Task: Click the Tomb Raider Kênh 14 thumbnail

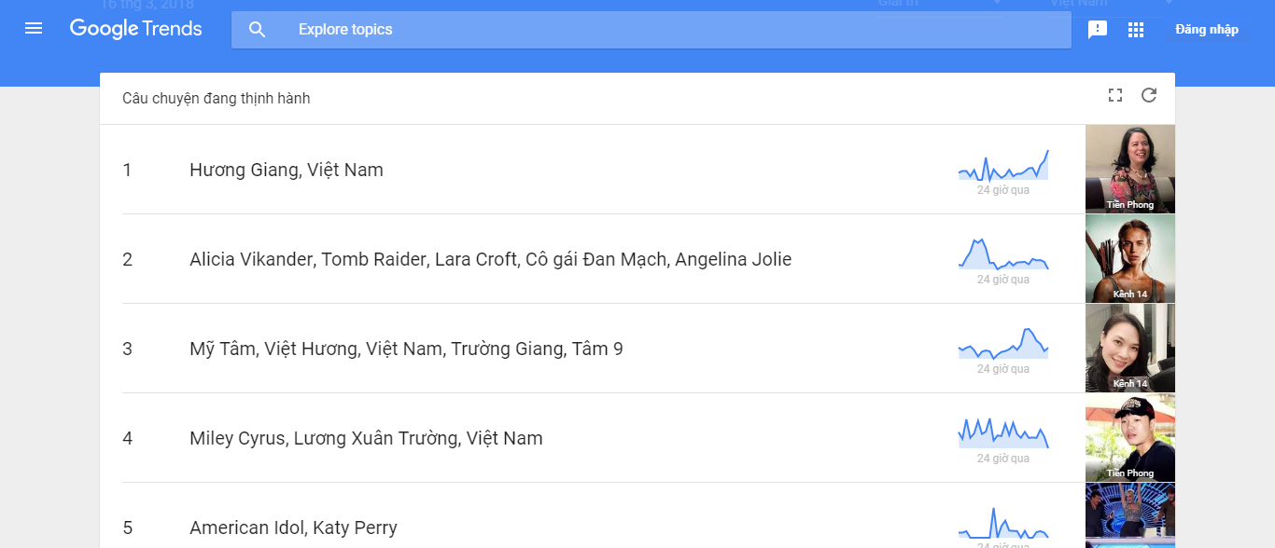Action: coord(1129,258)
